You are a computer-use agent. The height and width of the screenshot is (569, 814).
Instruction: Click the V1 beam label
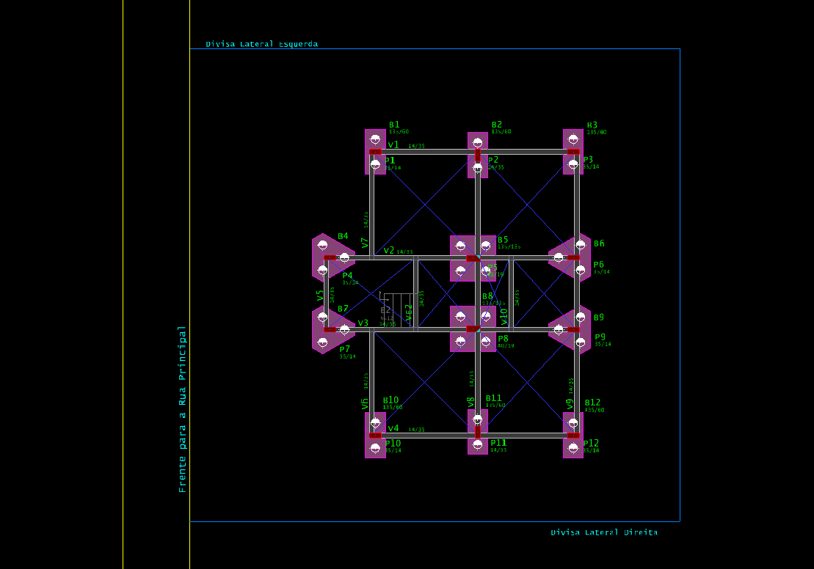[x=393, y=145]
